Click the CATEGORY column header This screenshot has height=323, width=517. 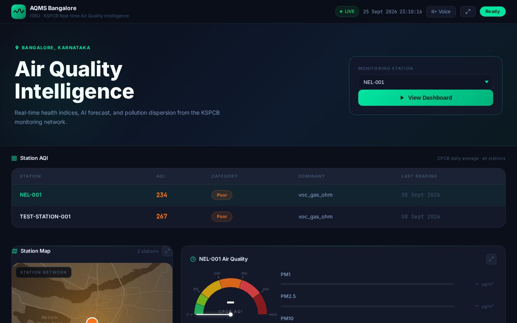pyautogui.click(x=225, y=176)
